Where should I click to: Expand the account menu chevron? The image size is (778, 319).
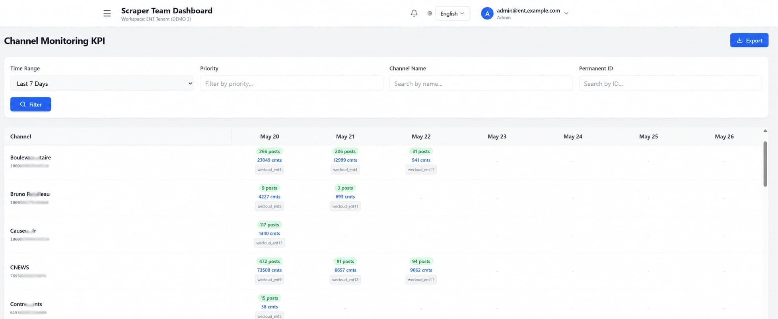click(x=566, y=13)
